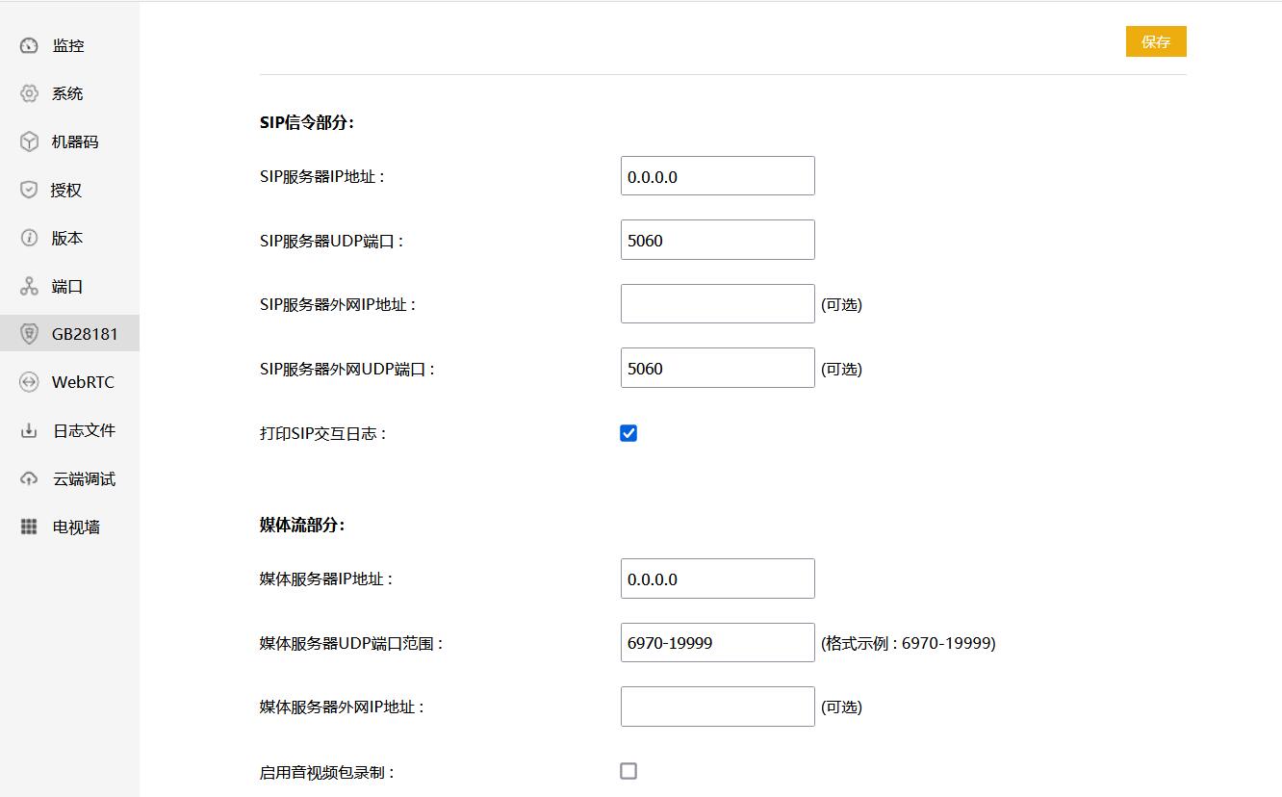Image resolution: width=1282 pixels, height=797 pixels.
Task: Click the 机器码 cube icon
Action: tap(29, 141)
